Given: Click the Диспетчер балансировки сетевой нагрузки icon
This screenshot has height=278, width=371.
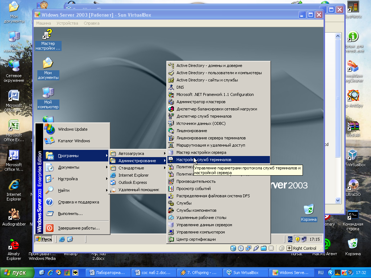Looking at the screenshot, I should click(x=171, y=109).
